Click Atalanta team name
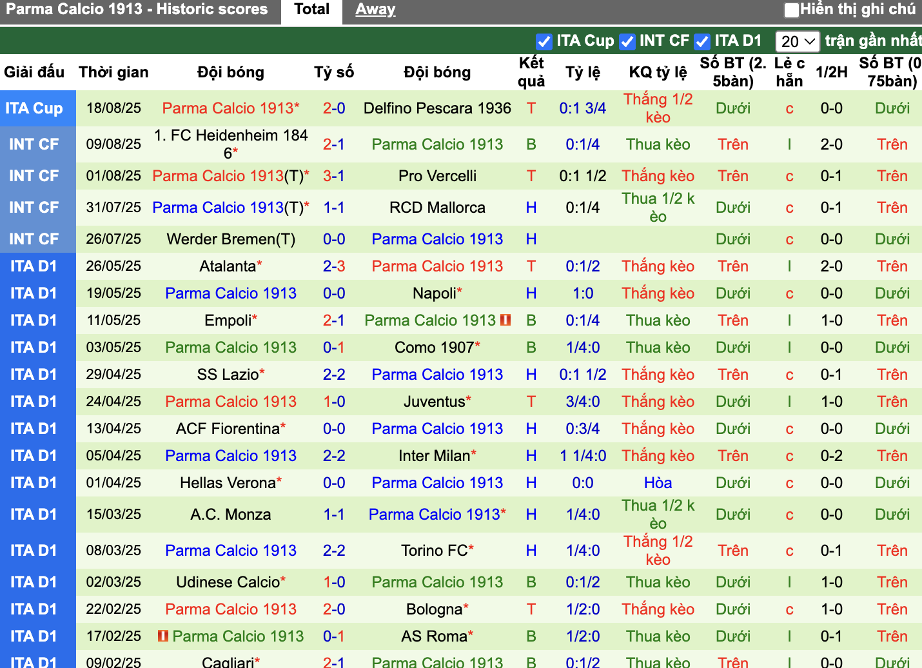Viewport: 922px width, 668px height. pyautogui.click(x=228, y=266)
